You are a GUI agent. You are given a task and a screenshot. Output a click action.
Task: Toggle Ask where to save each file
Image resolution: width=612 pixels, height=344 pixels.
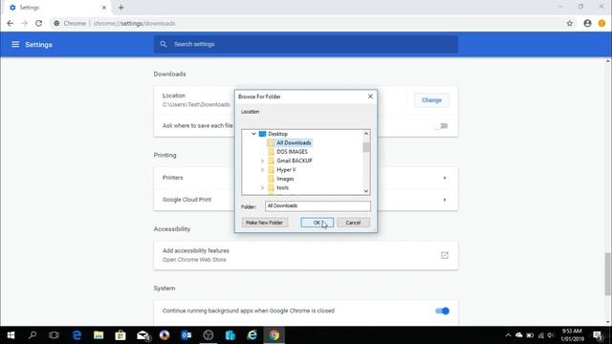pyautogui.click(x=442, y=126)
